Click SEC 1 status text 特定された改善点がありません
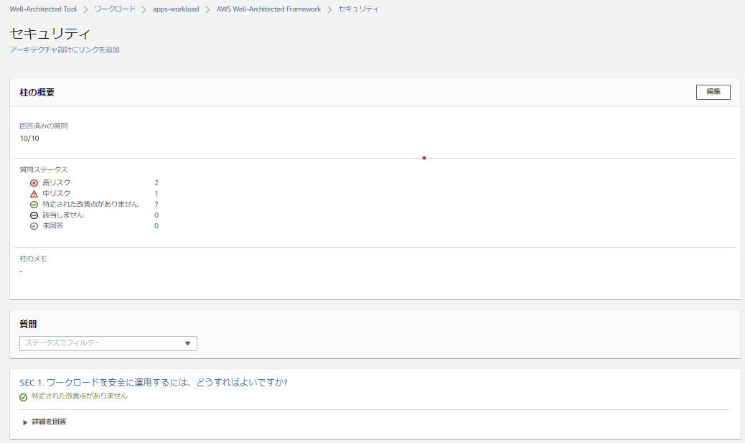Image resolution: width=745 pixels, height=443 pixels. coord(80,396)
